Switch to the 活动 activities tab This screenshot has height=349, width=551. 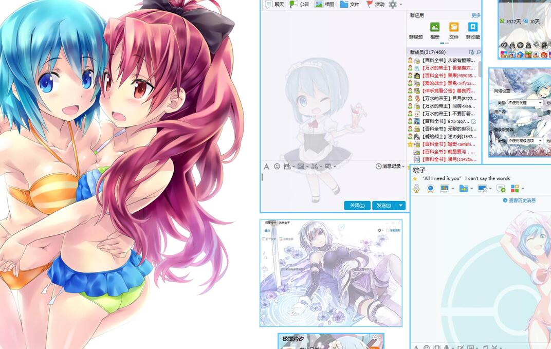tap(375, 4)
